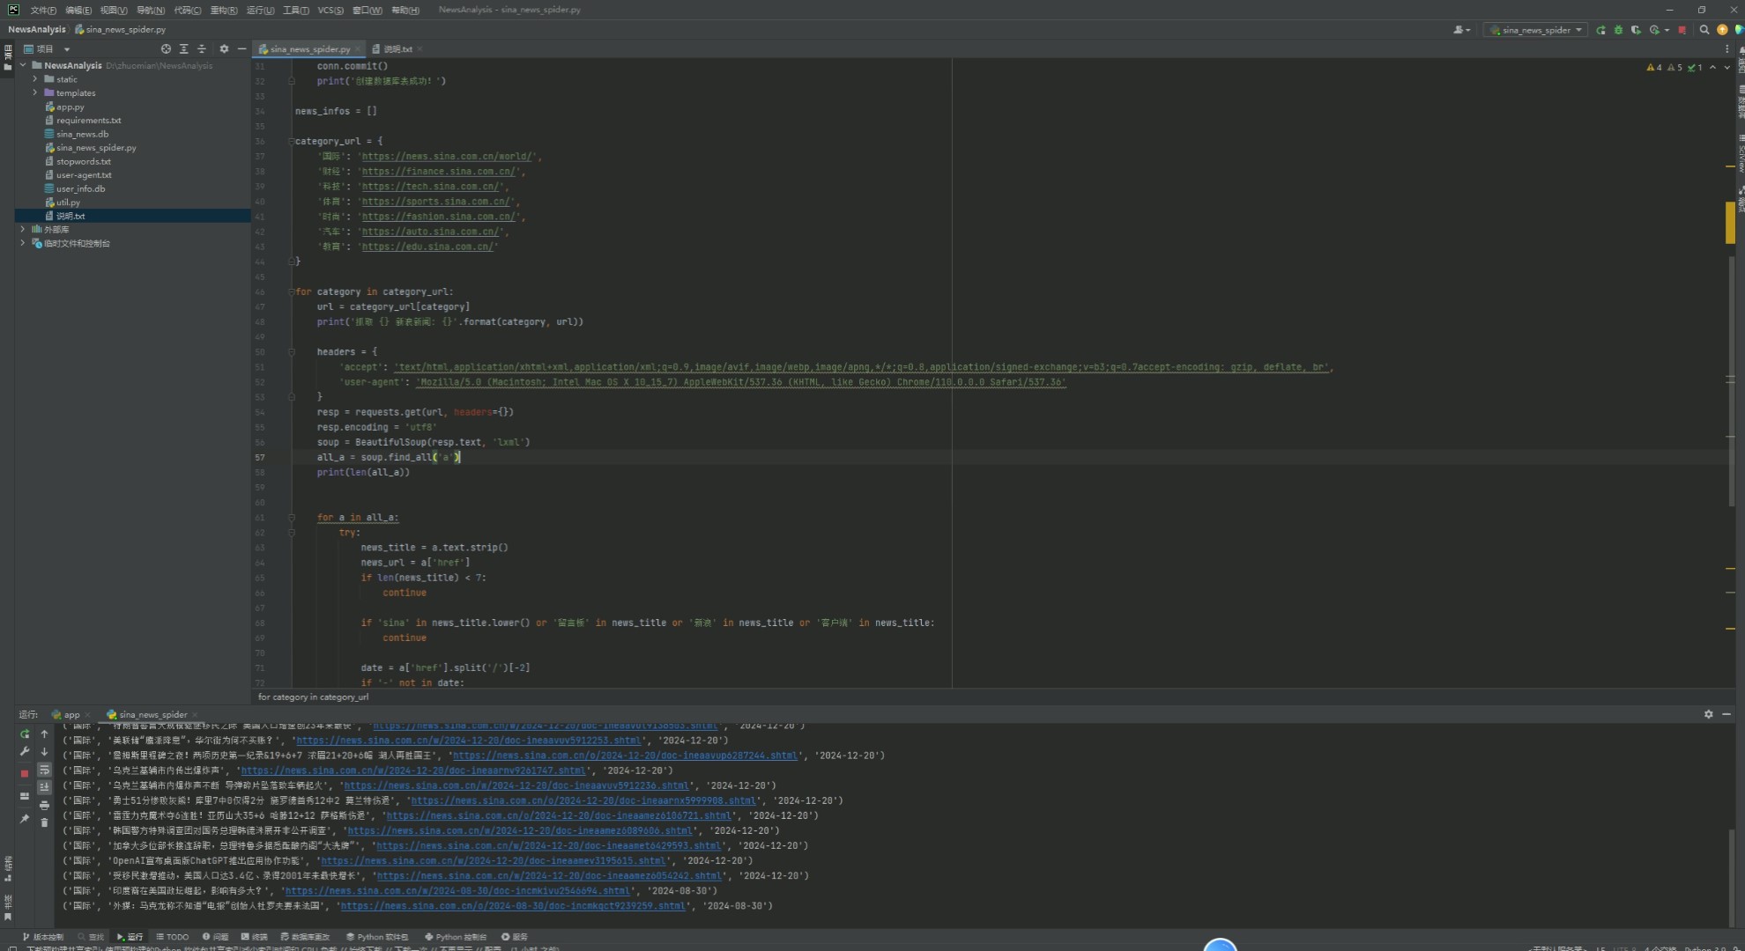Expand the static folder in project tree
Screen dimensions: 1745x951
(35, 79)
